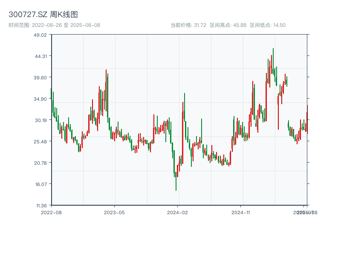This screenshot has height=256, width=341.
Task: Click the tall red candle peaking in early 2023
Action: (106, 90)
